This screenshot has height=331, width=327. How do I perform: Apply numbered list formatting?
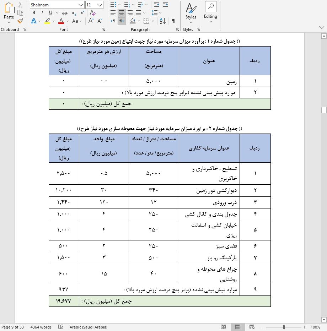127,5
